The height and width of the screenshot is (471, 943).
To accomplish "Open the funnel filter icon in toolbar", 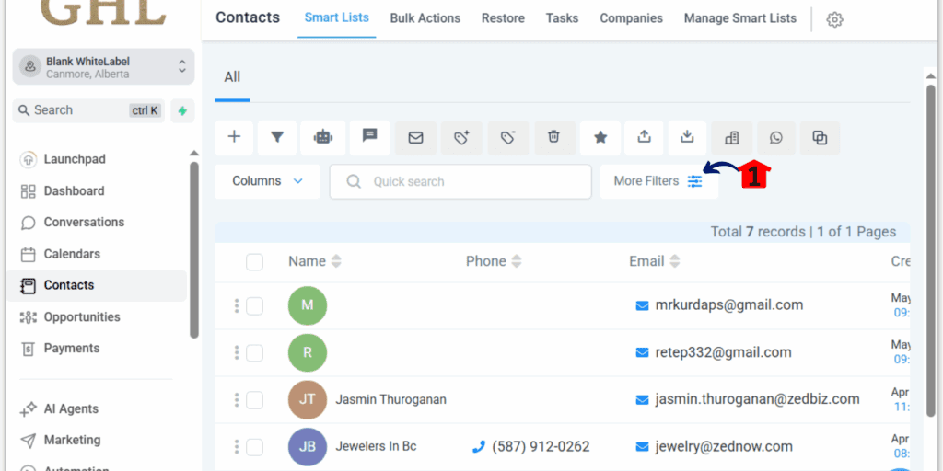I will point(276,138).
